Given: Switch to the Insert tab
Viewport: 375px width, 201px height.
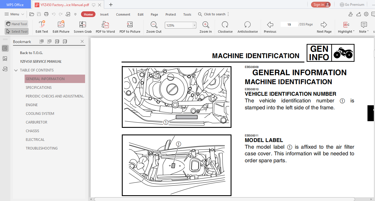Looking at the screenshot, I should tap(104, 14).
